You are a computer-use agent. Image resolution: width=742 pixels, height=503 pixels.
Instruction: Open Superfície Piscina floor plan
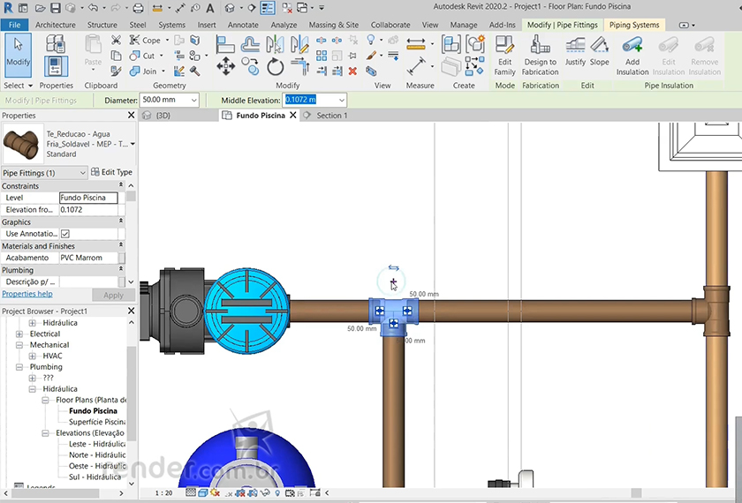pos(97,422)
